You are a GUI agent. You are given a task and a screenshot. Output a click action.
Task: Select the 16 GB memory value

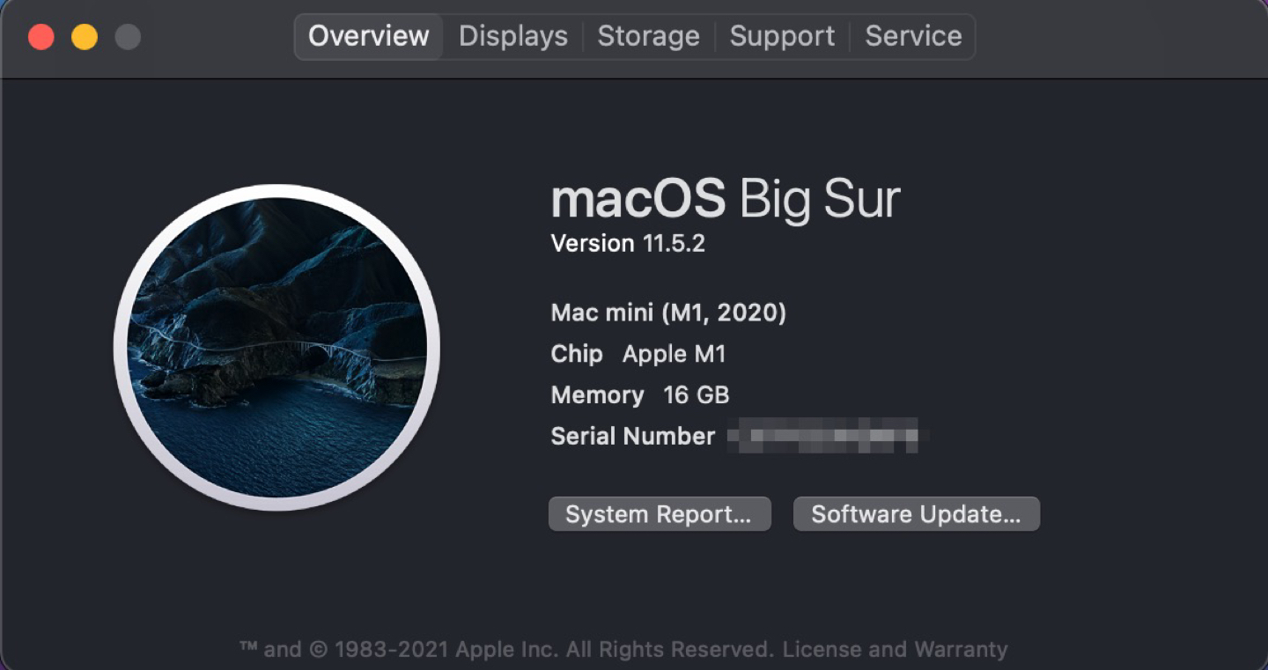pos(697,395)
